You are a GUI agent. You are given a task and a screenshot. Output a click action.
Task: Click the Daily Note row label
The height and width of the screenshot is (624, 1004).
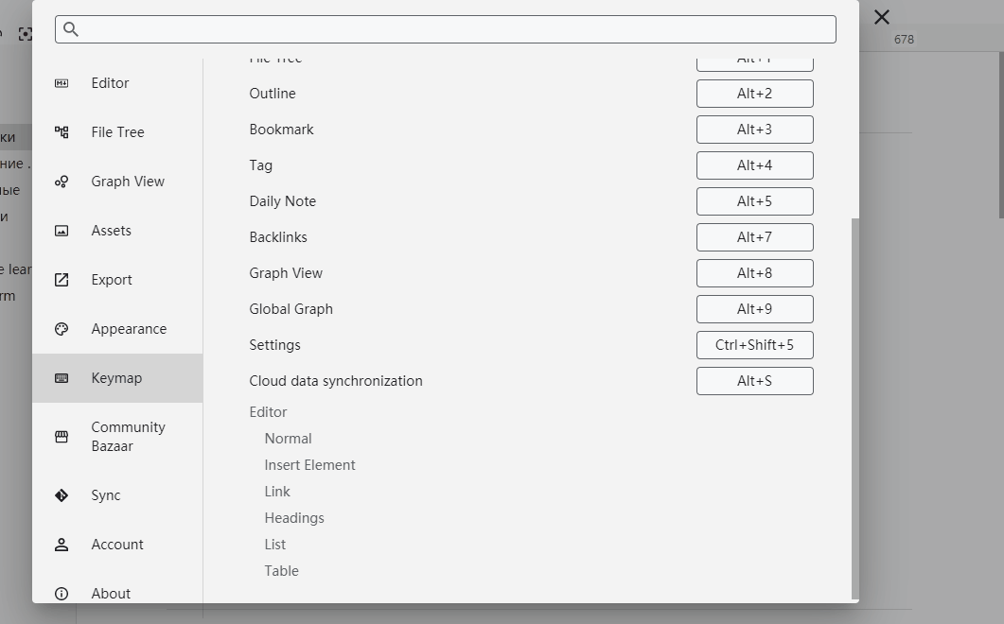coord(282,201)
